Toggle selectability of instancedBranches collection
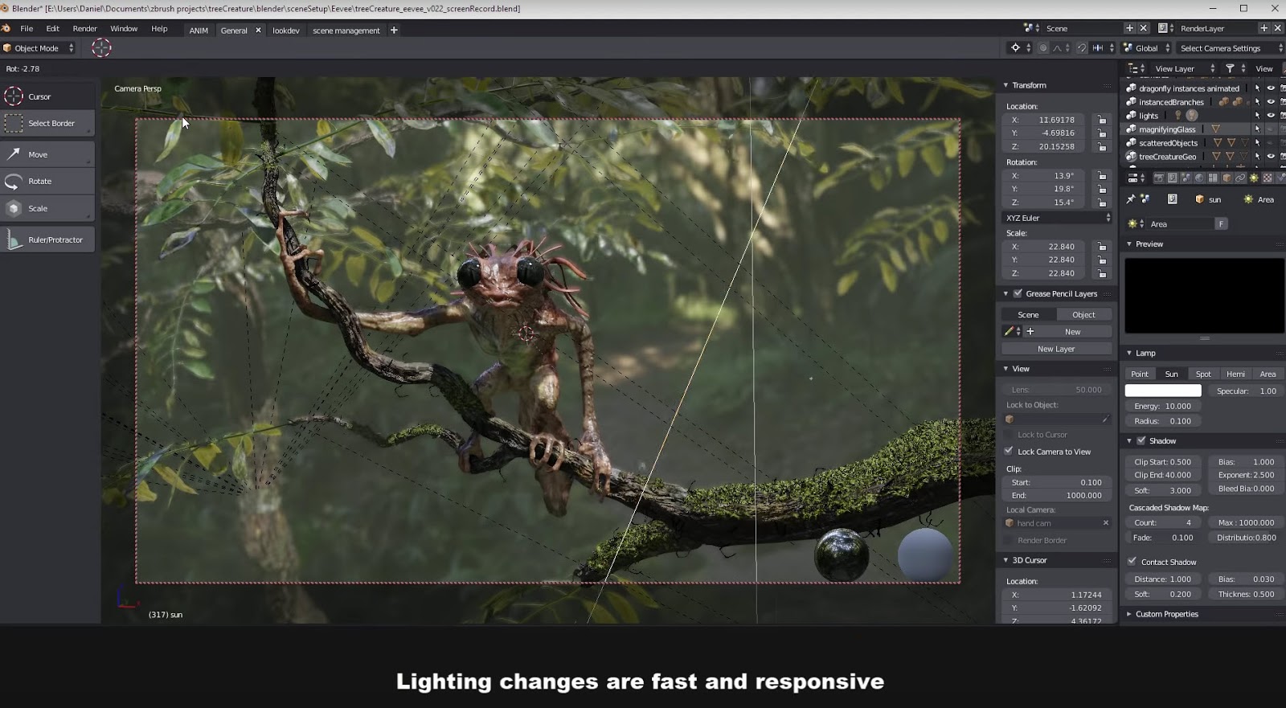Screen dimensions: 1286x708 (1258, 102)
